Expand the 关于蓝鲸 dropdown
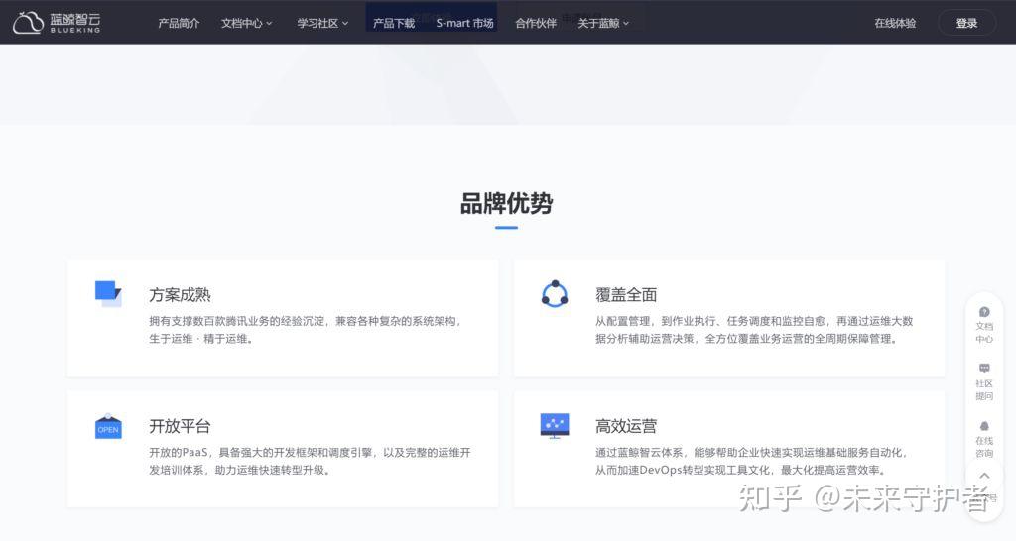1016x541 pixels. click(x=603, y=24)
